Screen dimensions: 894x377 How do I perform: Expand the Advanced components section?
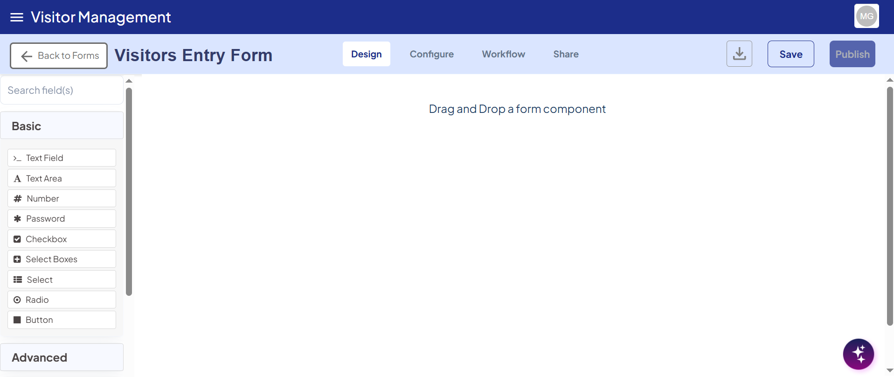coord(62,357)
